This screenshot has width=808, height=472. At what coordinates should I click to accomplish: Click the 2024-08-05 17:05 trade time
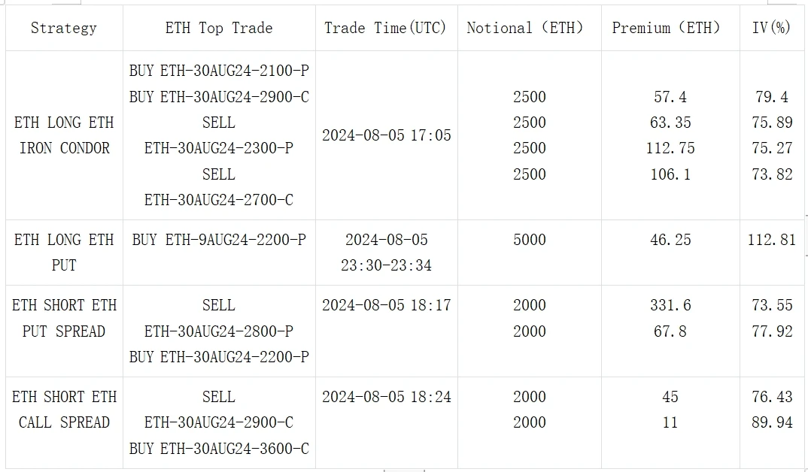click(x=387, y=136)
